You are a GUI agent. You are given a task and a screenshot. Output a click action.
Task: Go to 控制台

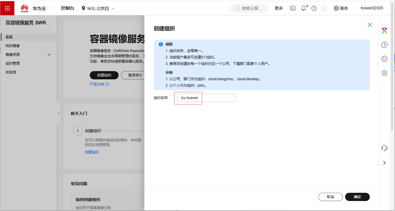point(67,8)
